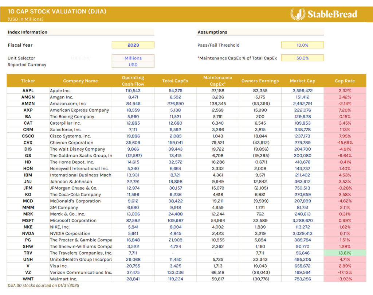Image resolution: width=373 pixels, height=295 pixels.
Task: Select Chevron's cap rate -15.69%
Action: coord(345,142)
